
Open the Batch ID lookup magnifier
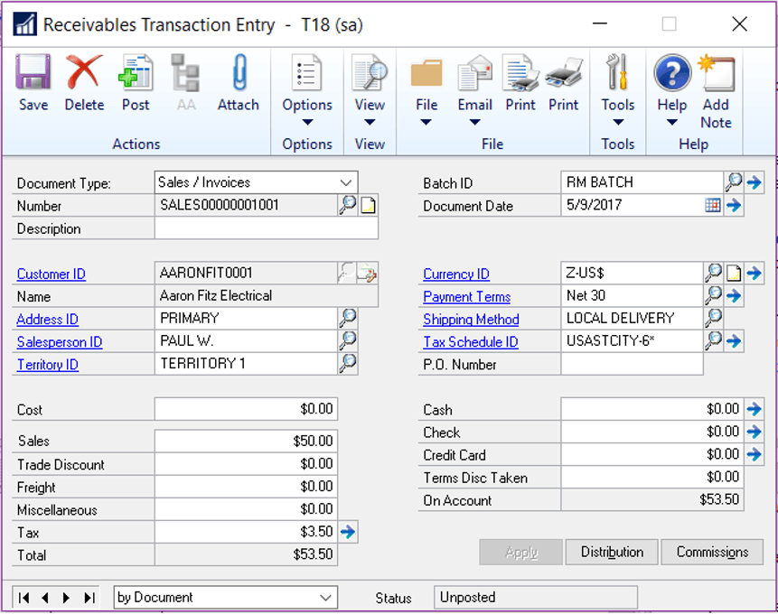pos(734,182)
